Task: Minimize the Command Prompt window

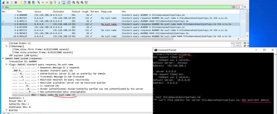Action: [x=256, y=50]
